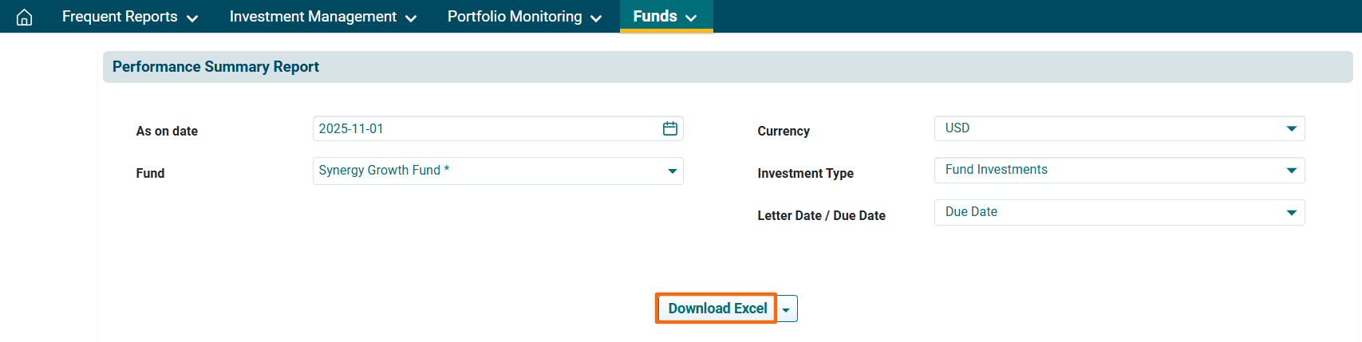The width and height of the screenshot is (1362, 342).
Task: Click the caret arrow in Fund field
Action: coord(672,171)
